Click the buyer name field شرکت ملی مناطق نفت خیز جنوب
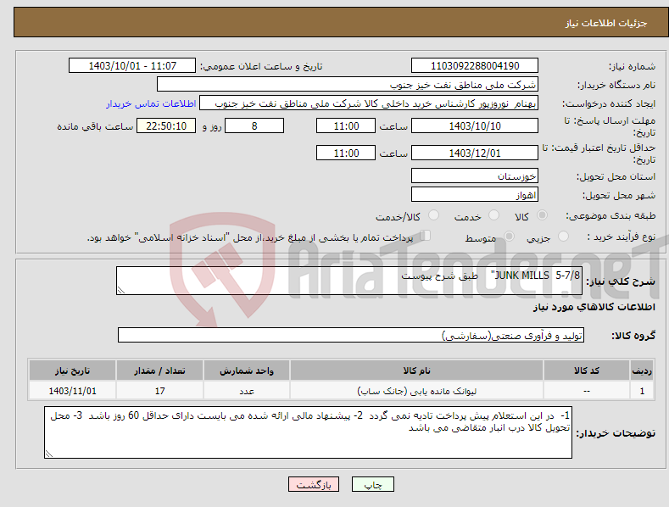The height and width of the screenshot is (507, 669). (x=348, y=85)
